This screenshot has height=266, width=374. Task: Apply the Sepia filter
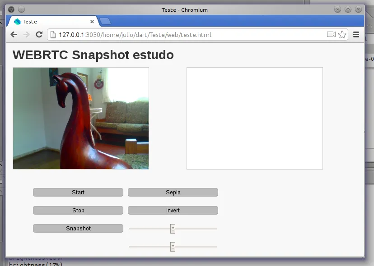click(173, 193)
